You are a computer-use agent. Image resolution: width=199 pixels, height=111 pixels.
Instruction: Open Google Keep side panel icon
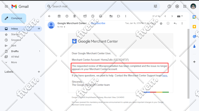194,27
